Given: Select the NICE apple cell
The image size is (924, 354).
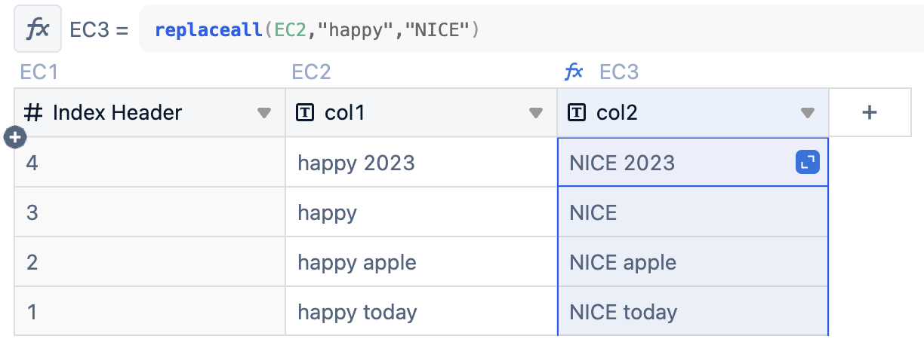Looking at the screenshot, I should tap(693, 262).
